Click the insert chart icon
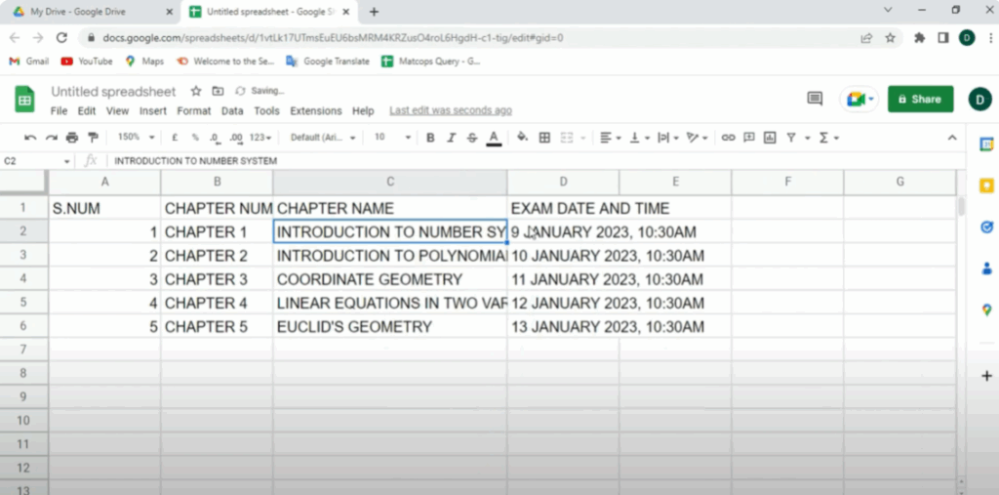Screen dimensions: 999x495 [x=770, y=138]
